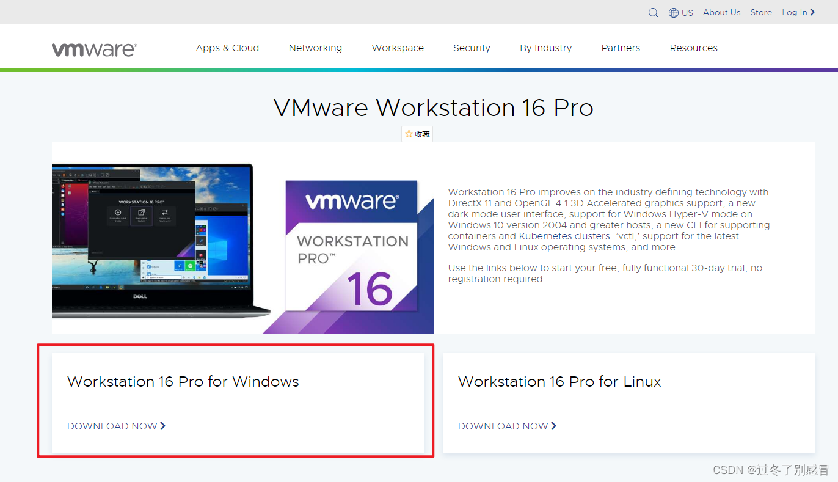Click the VMware logo
Viewport: 838px width, 482px height.
point(94,49)
